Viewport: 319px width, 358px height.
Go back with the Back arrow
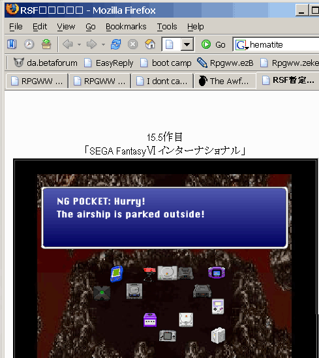[68, 44]
